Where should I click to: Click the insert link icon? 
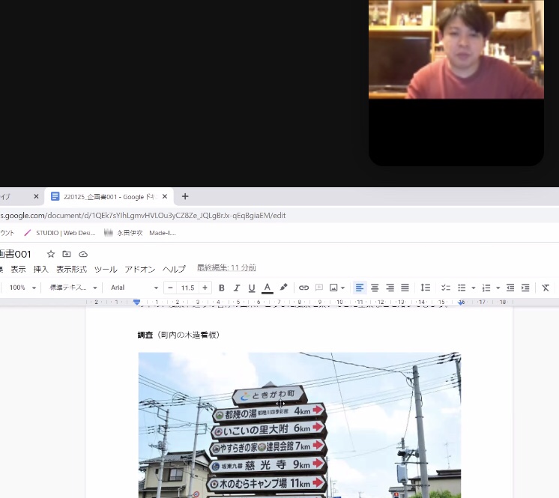(303, 288)
